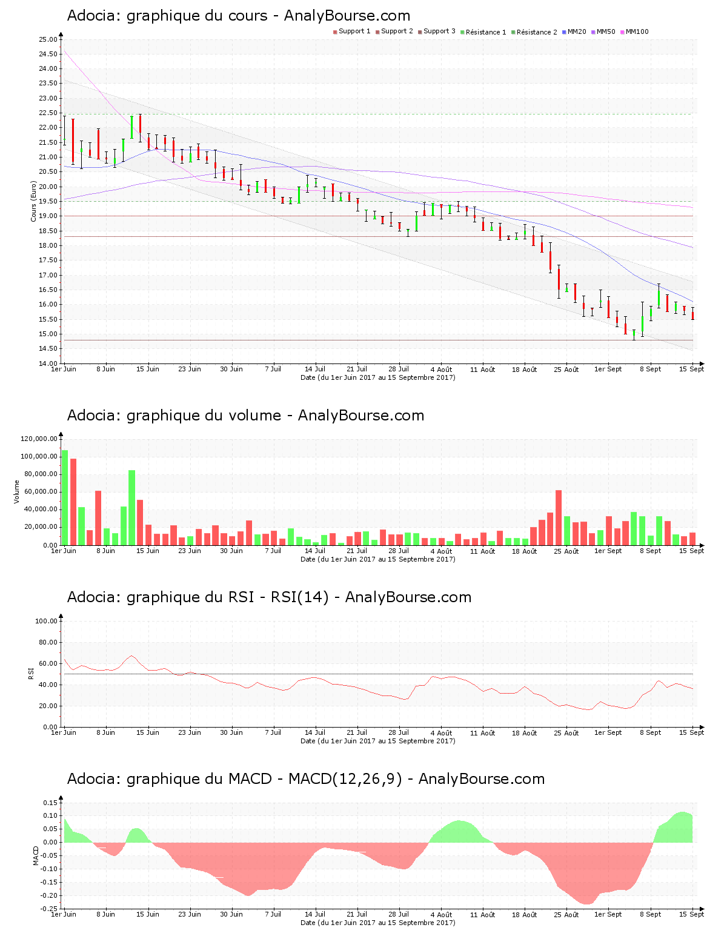Click the 0.15 value on MACD axis
Screen dimensions: 727x939
click(50, 803)
